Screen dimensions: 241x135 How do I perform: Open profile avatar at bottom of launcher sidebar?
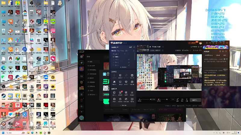pos(81,118)
